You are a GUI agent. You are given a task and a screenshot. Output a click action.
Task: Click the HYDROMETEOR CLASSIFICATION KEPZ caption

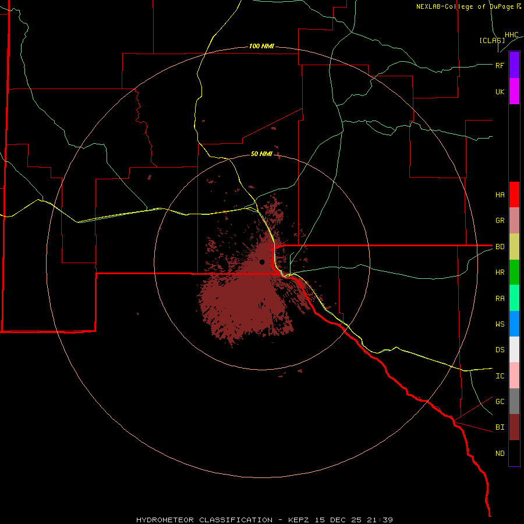[264, 520]
